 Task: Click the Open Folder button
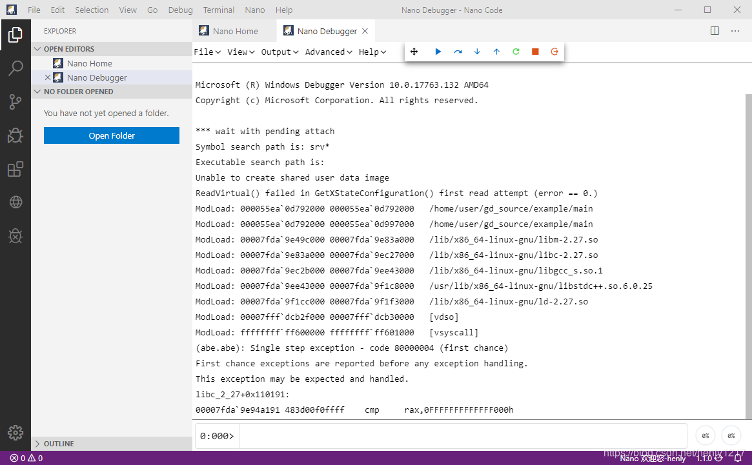point(111,135)
